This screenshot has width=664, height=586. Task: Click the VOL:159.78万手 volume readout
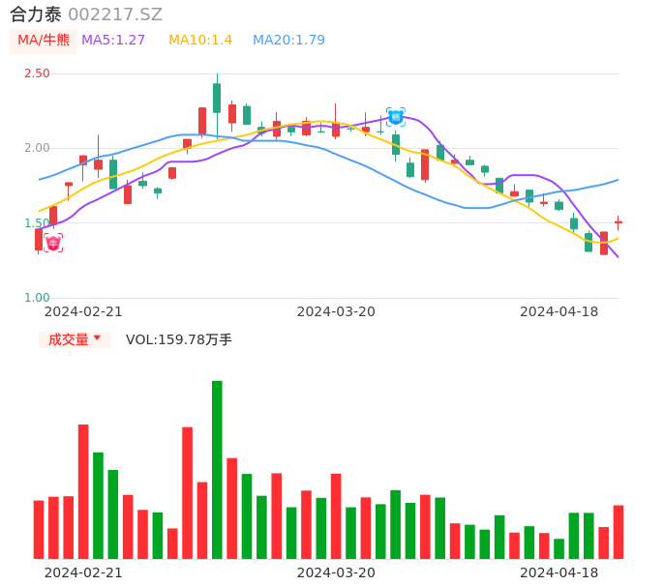pos(179,339)
